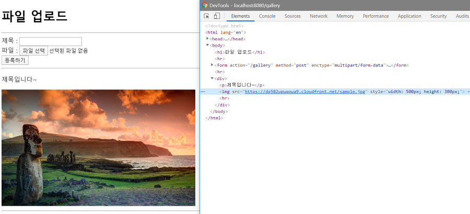Open the Memory tab
This screenshot has width=470, height=214.
pos(345,16)
